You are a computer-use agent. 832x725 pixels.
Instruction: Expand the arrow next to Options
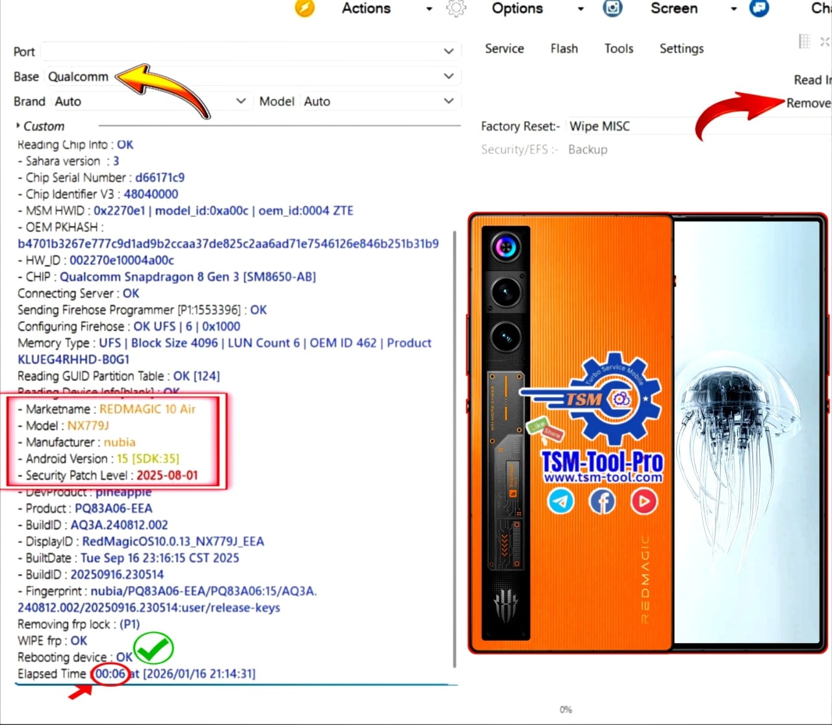click(x=580, y=9)
